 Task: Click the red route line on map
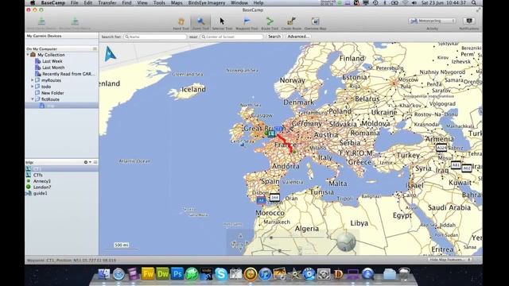[285, 142]
